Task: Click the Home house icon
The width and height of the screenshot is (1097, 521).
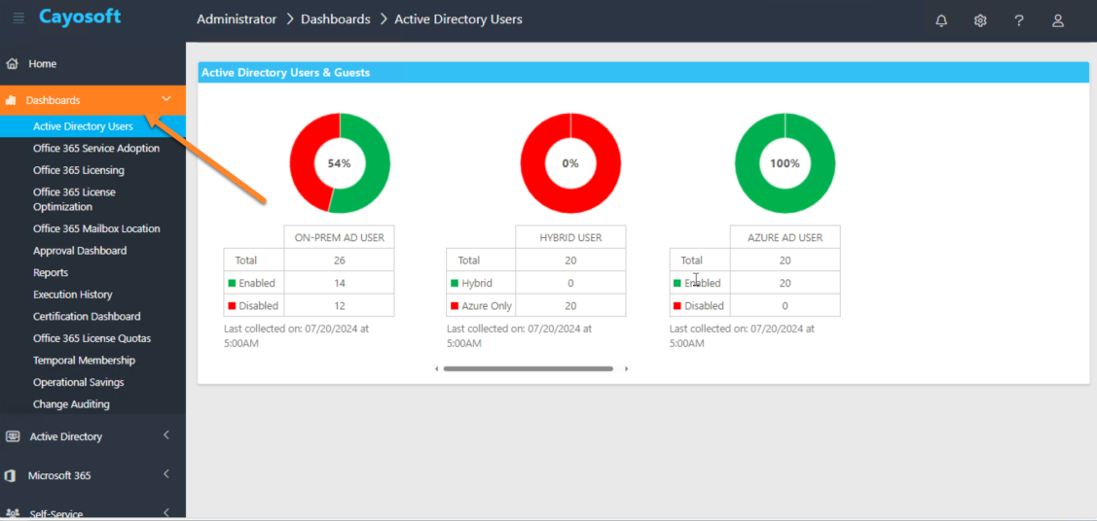Action: click(x=12, y=63)
